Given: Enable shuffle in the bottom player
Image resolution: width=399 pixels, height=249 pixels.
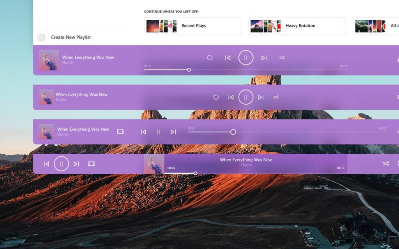Looking at the screenshot, I should 385,164.
